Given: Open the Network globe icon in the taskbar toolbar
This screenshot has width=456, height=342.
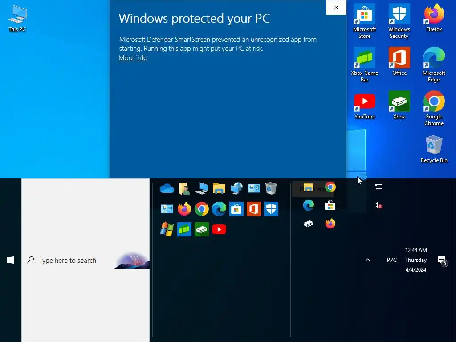Looking at the screenshot, I should (x=236, y=188).
